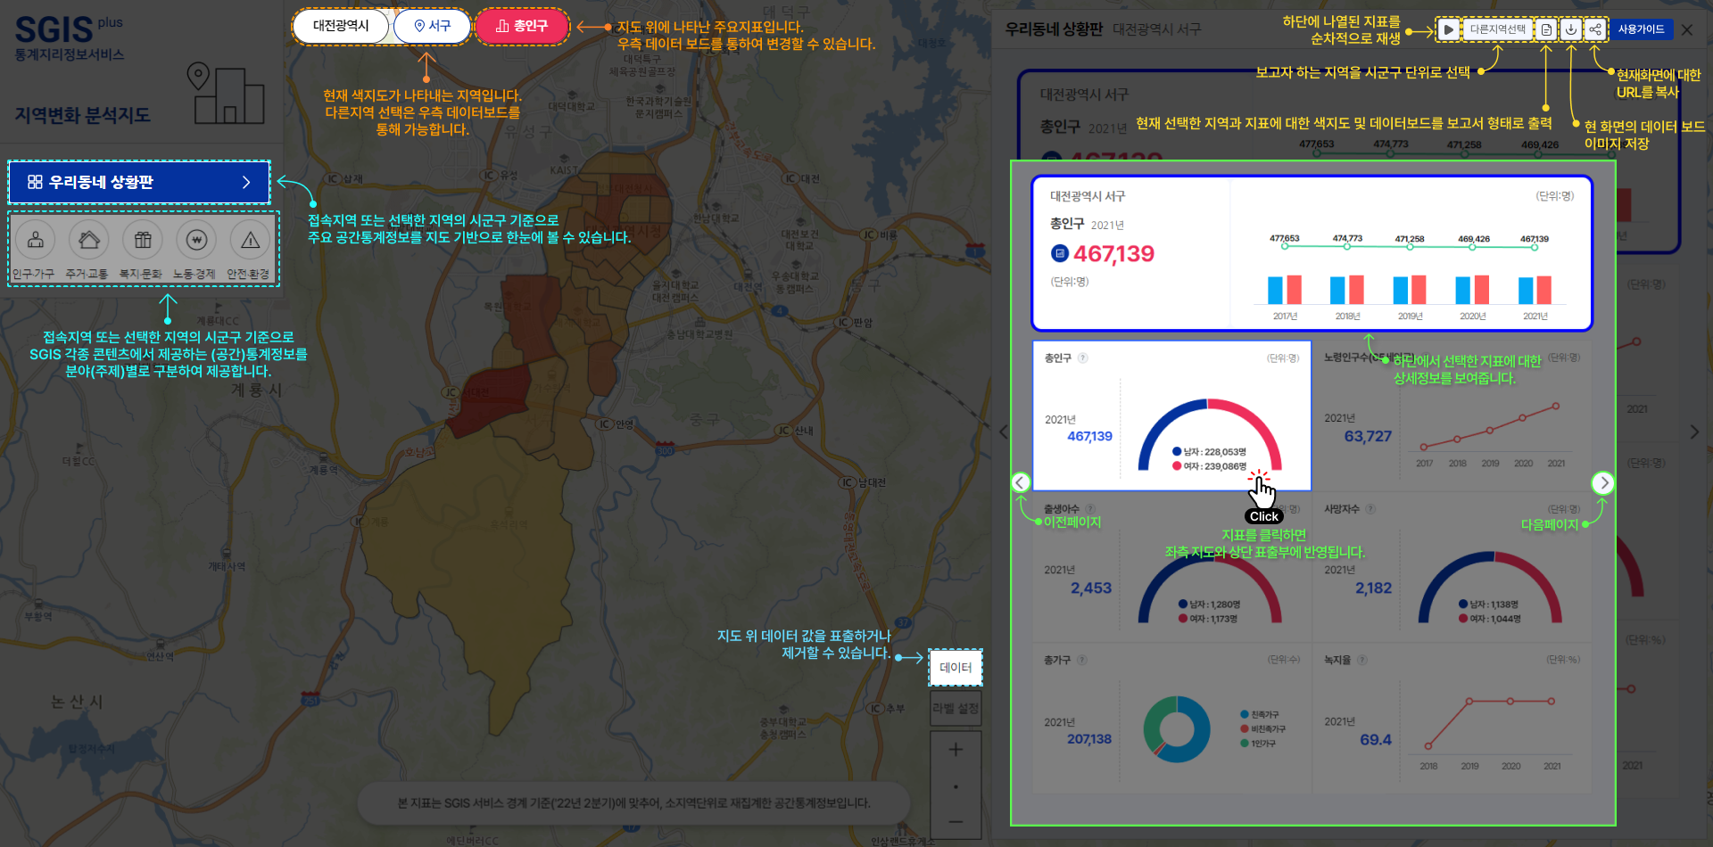This screenshot has width=1713, height=847.
Task: Save dashboard image with download icon
Action: [1571, 29]
